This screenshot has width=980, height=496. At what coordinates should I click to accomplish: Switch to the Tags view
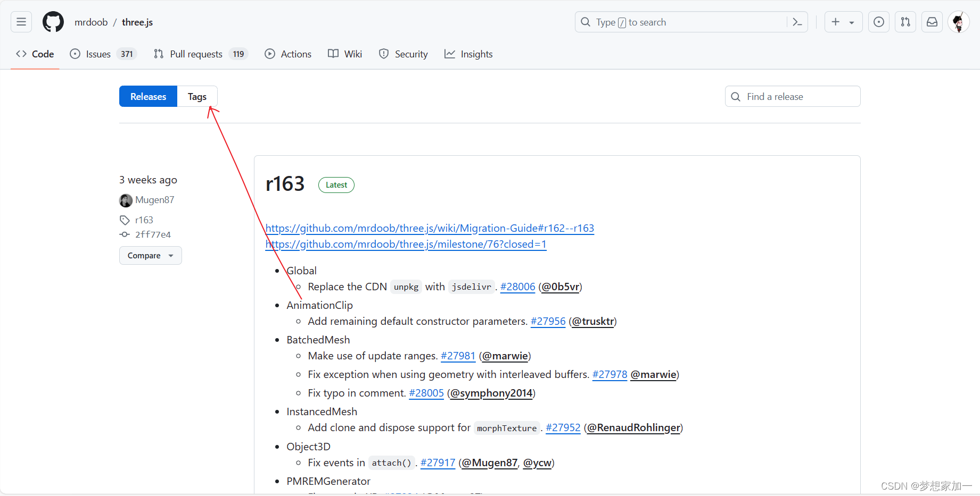click(x=197, y=96)
